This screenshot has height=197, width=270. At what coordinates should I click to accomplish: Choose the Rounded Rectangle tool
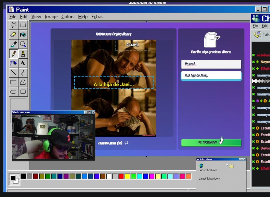pos(23,92)
